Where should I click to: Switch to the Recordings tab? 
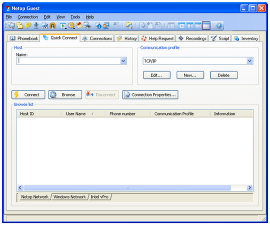pyautogui.click(x=192, y=38)
